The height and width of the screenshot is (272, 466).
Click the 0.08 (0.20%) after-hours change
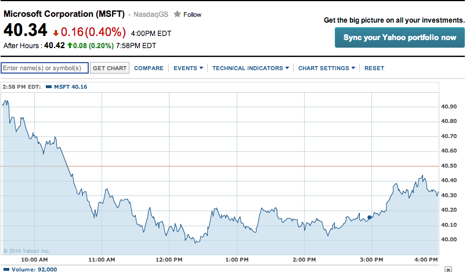pos(93,46)
